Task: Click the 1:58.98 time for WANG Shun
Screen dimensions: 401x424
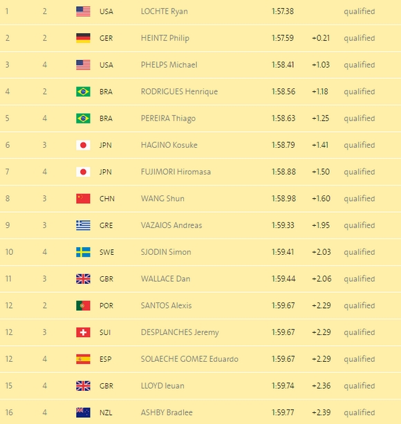Action: [283, 198]
